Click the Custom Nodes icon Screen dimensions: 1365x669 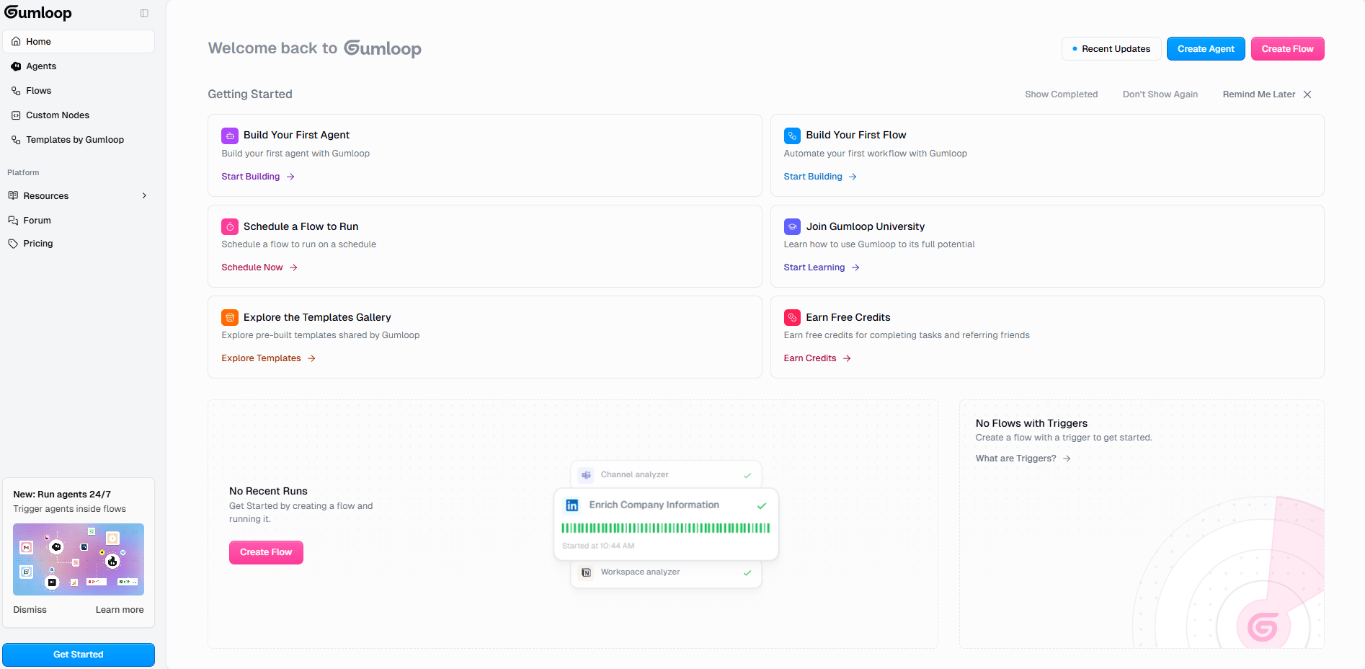click(16, 115)
